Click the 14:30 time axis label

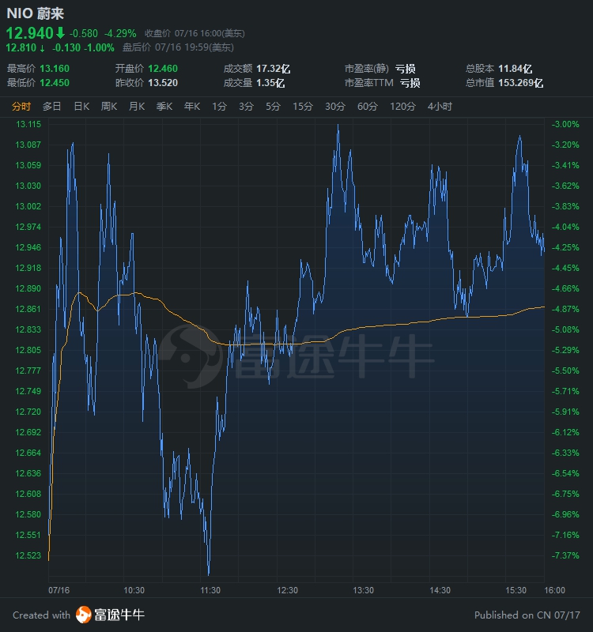[x=440, y=590]
